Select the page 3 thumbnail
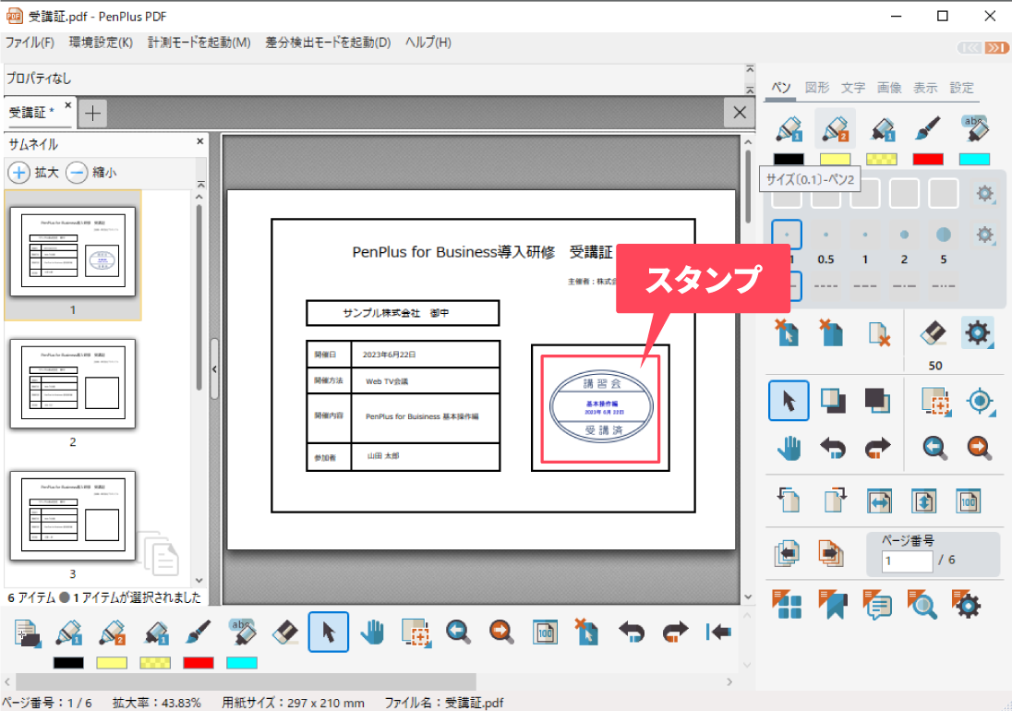Viewport: 1012px width, 711px height. (73, 515)
